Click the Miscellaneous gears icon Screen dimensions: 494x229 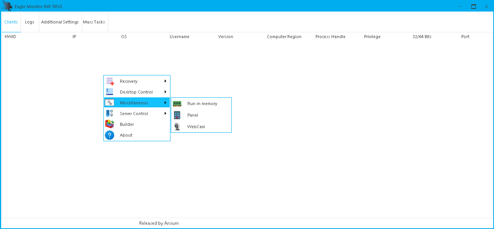(110, 103)
